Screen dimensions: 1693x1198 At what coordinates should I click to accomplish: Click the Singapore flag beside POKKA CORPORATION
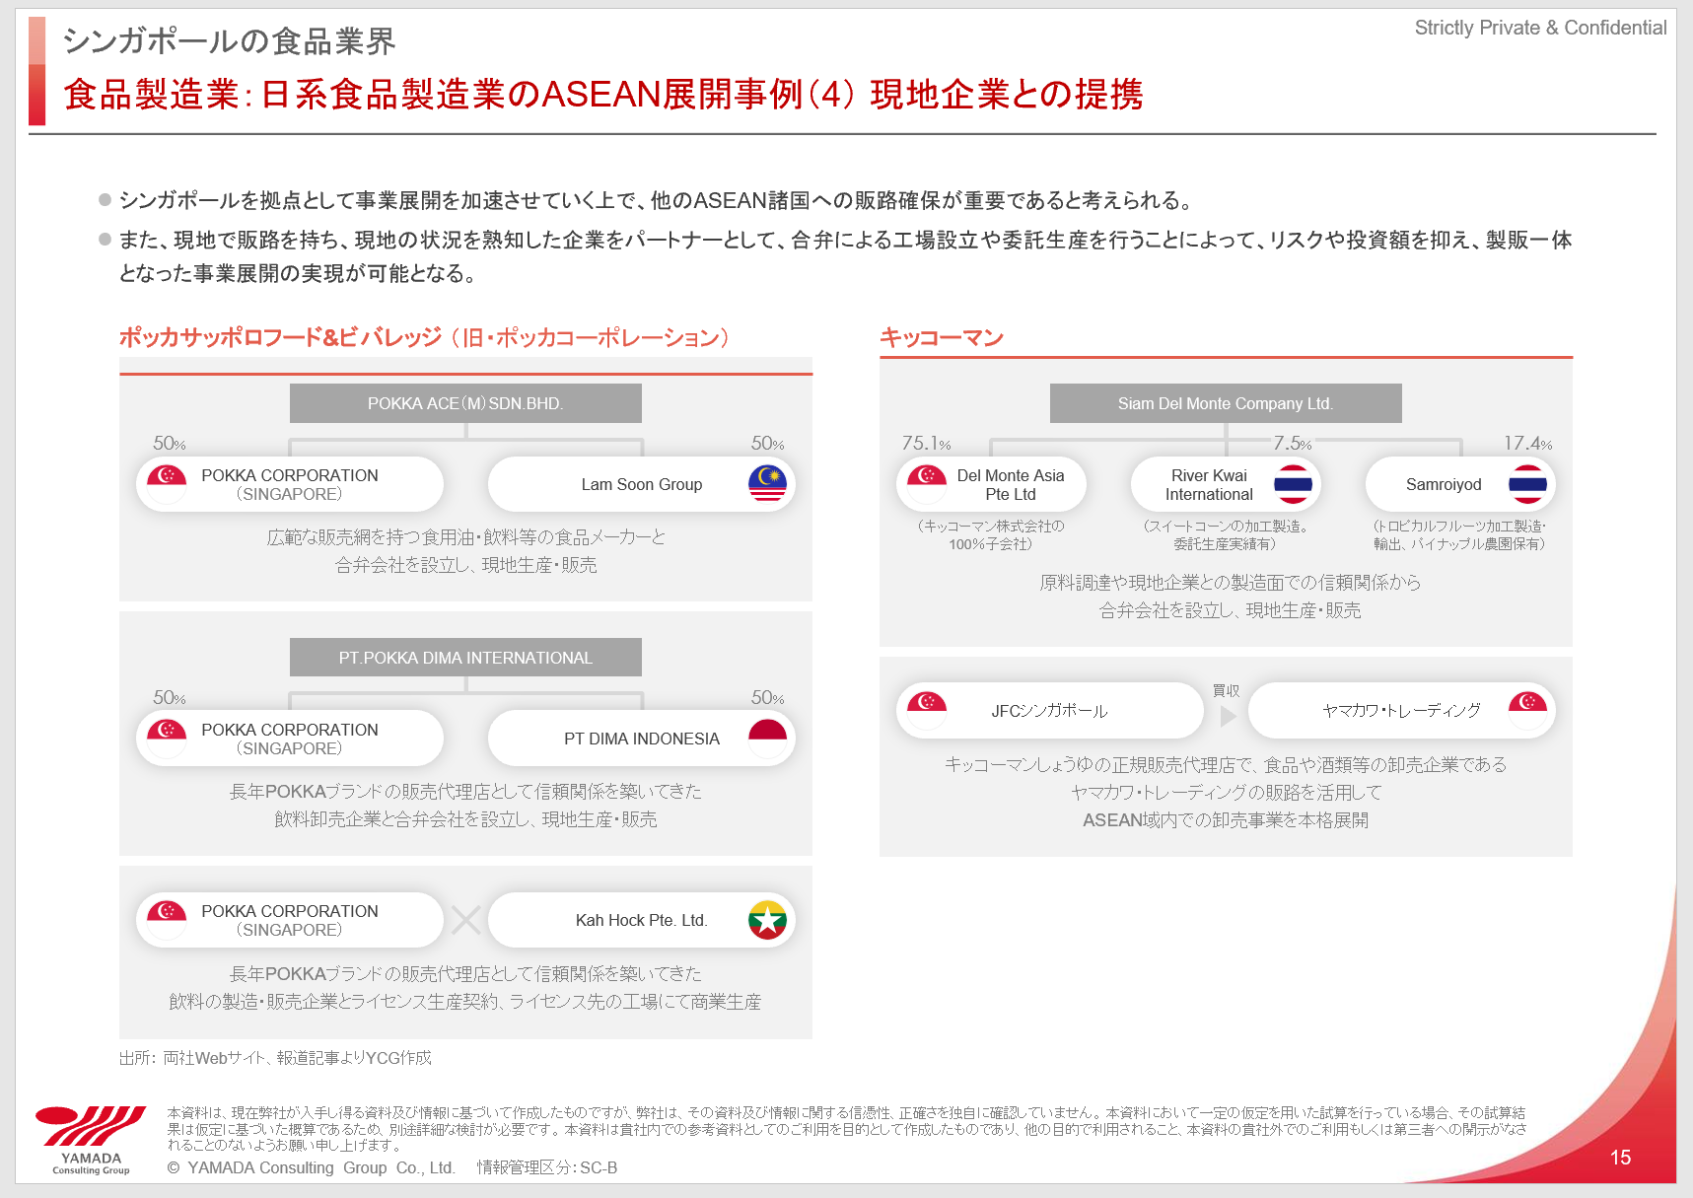tap(165, 483)
